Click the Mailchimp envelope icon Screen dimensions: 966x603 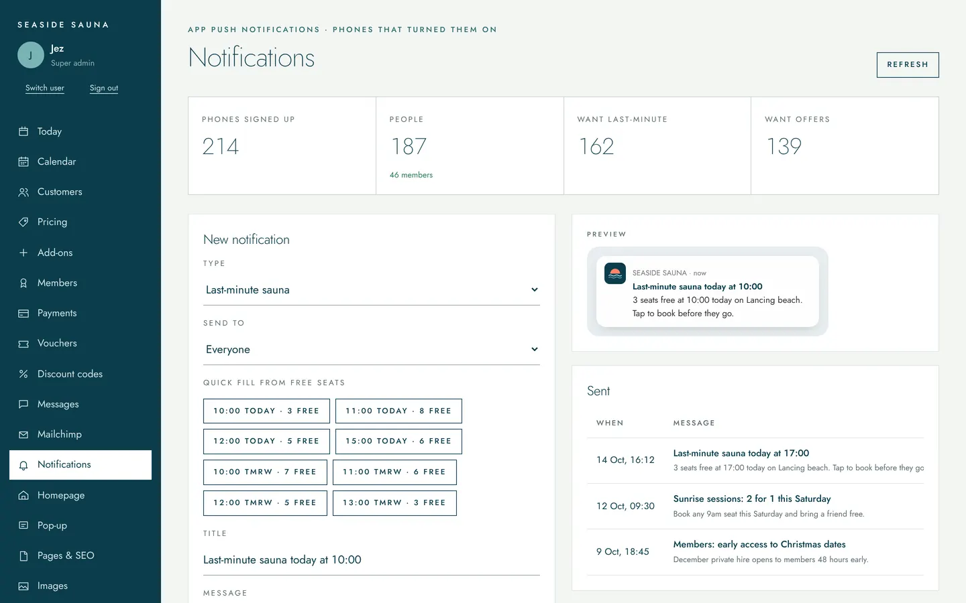(23, 434)
